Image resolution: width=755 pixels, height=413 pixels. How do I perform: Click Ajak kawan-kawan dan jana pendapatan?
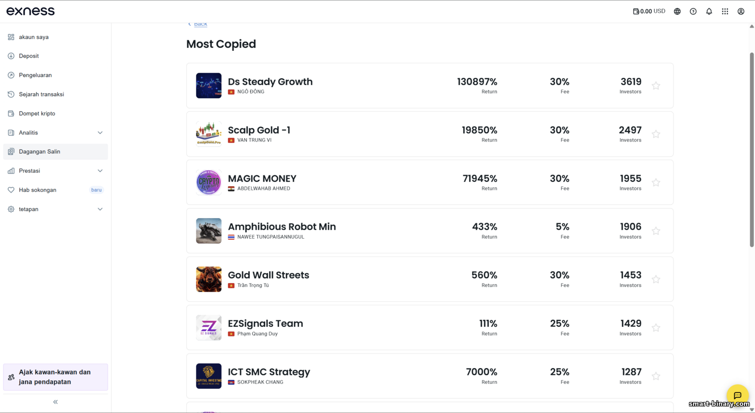point(55,377)
